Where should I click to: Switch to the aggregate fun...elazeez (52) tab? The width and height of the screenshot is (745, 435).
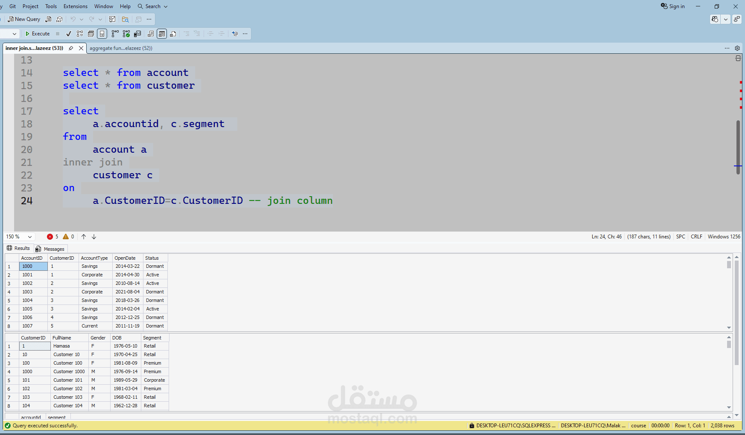(121, 48)
